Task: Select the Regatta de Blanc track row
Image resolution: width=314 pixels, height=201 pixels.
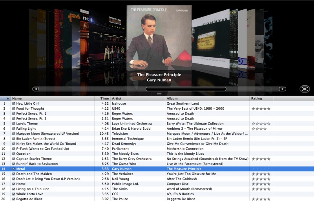Action: (157, 199)
